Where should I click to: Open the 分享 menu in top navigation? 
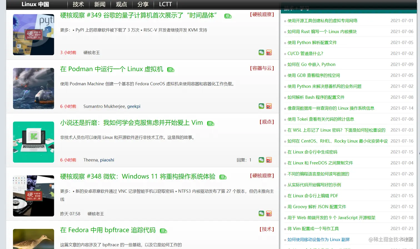click(143, 4)
